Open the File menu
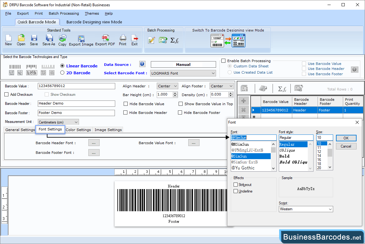This screenshot has height=244, width=365. point(8,13)
